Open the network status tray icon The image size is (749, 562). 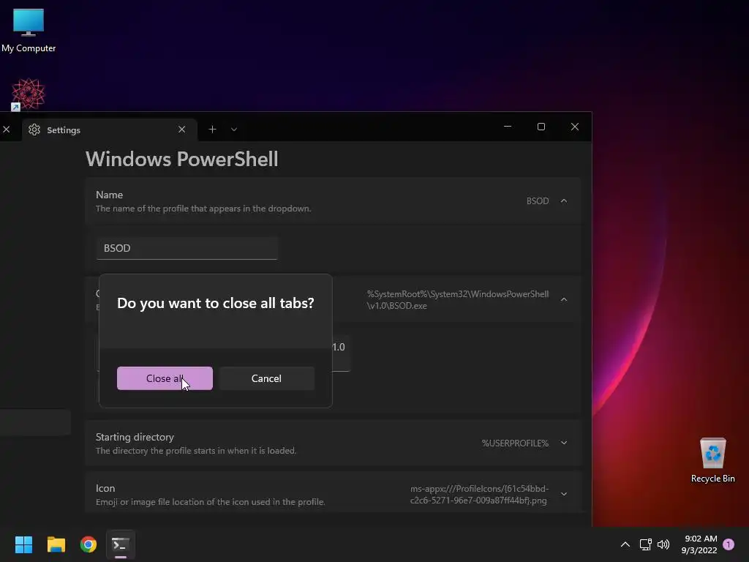(x=645, y=544)
